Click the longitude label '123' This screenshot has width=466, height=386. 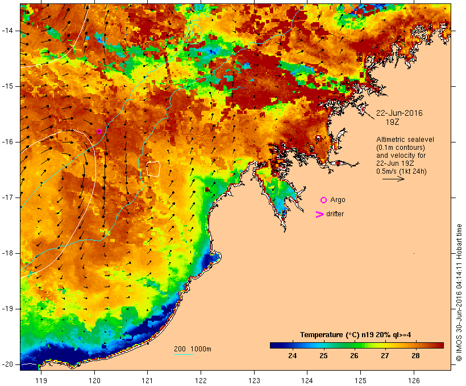(x=254, y=381)
